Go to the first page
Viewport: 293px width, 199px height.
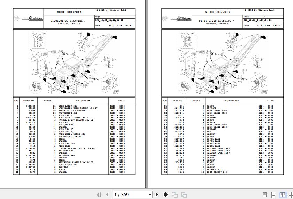click(99, 195)
